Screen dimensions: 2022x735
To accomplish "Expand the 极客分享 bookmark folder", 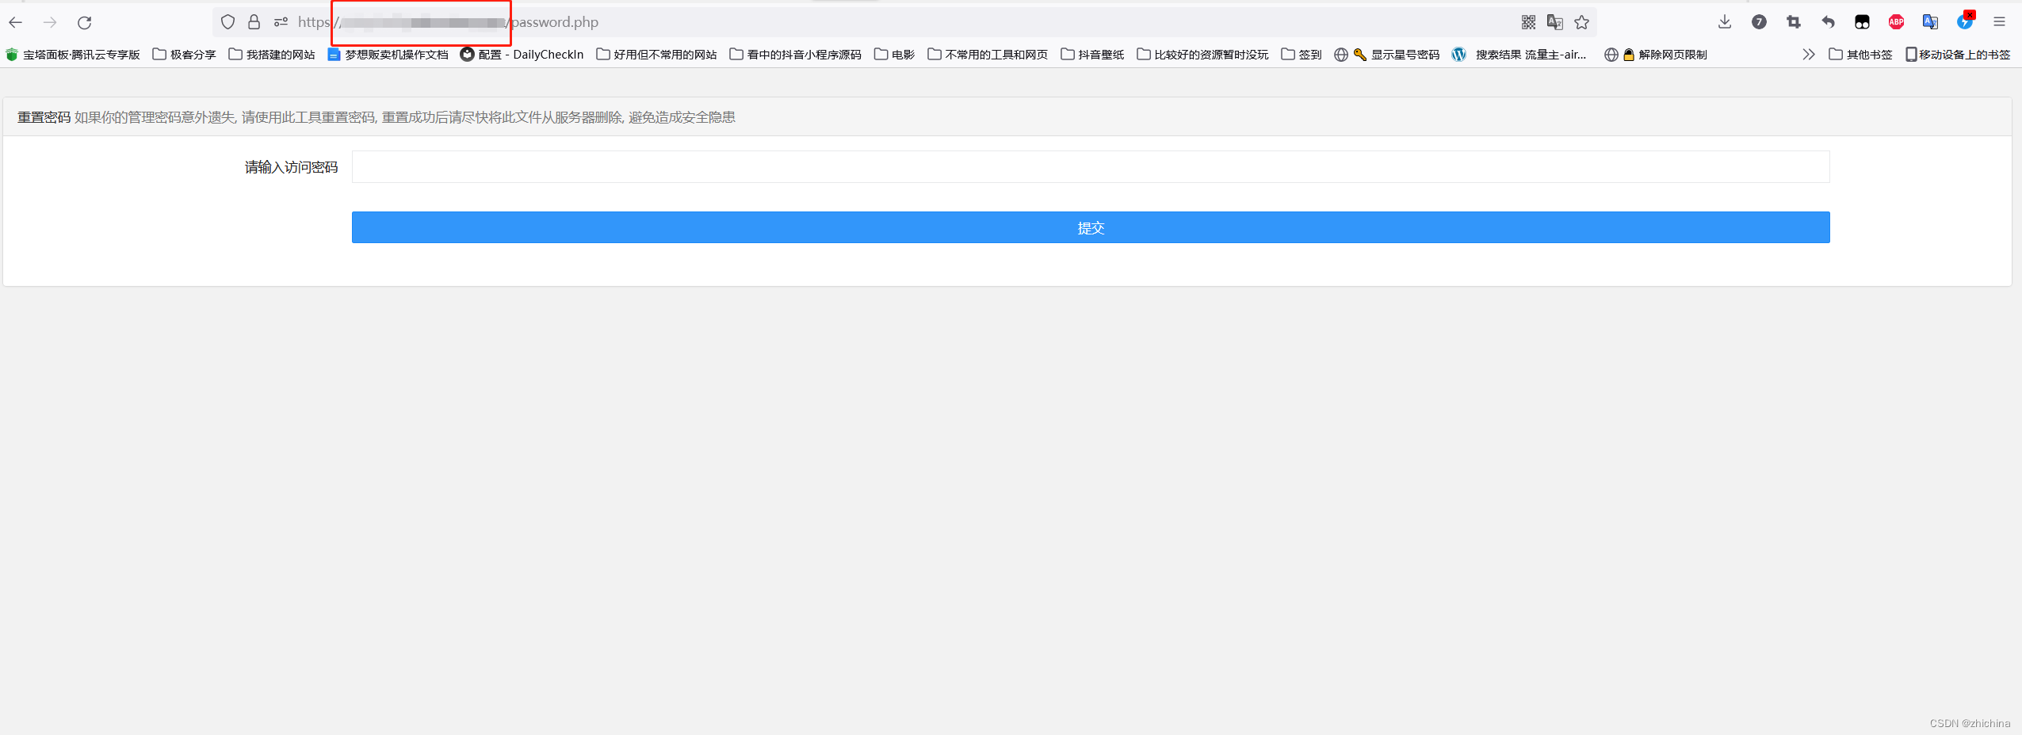I will coord(185,55).
